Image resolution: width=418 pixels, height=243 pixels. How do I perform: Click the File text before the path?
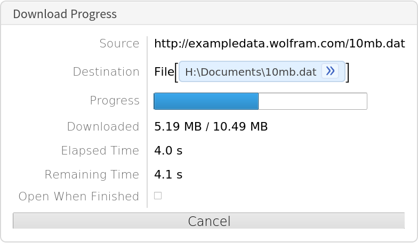pyautogui.click(x=164, y=72)
